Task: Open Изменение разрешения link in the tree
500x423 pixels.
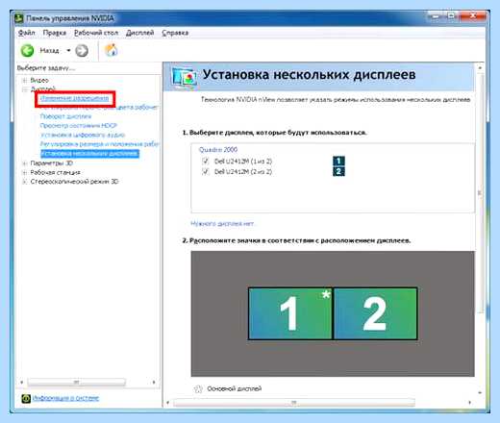Action: tap(75, 98)
